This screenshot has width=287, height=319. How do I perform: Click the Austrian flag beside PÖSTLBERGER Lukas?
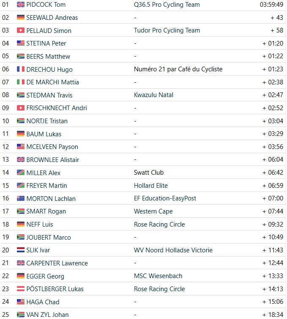(21, 289)
